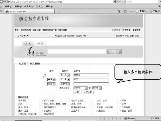This screenshot has height=121, width=161.
Task: Open the 查看 (View) menu
Action: (x=18, y=6)
